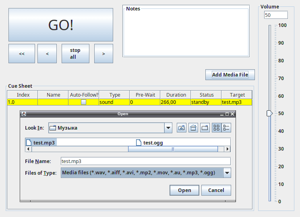Screen dimensions: 300x217
Task: Click the file list scroll right arrow
Action: 227,149
